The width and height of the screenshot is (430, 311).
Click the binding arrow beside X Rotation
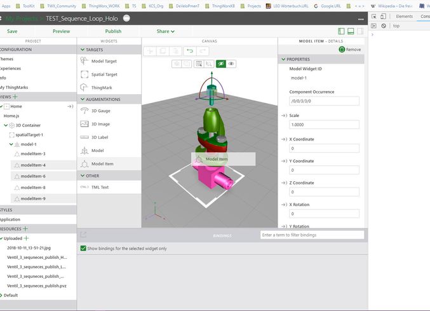[284, 205]
